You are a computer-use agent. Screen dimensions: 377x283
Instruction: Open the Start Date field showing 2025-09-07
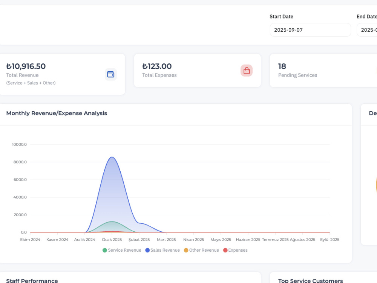(x=310, y=30)
